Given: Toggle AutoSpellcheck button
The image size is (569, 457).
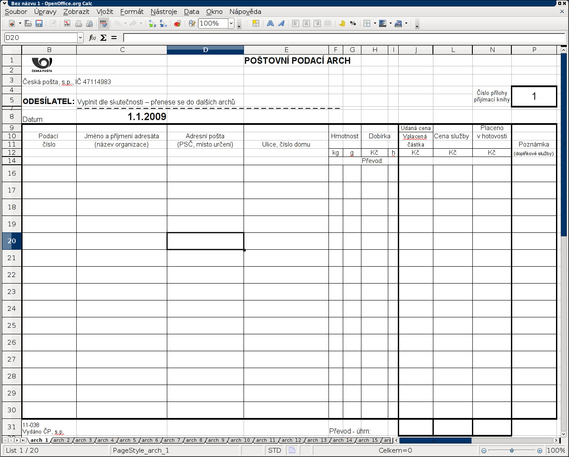Looking at the screenshot, I should click(x=103, y=23).
